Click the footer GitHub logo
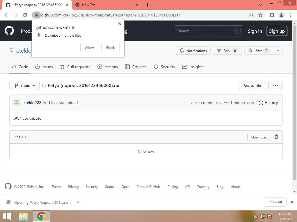 (x=8, y=186)
